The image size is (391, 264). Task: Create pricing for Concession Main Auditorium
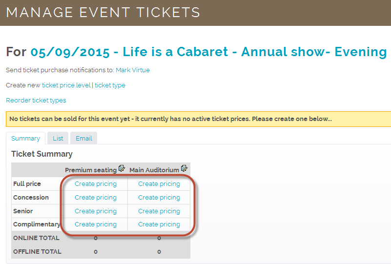pyautogui.click(x=159, y=198)
